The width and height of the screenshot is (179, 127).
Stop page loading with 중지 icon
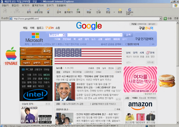click(29, 10)
